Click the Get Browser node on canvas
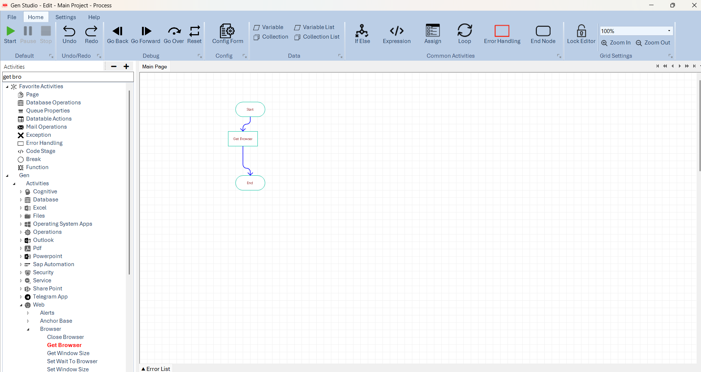Viewport: 701px width, 372px height. click(243, 139)
